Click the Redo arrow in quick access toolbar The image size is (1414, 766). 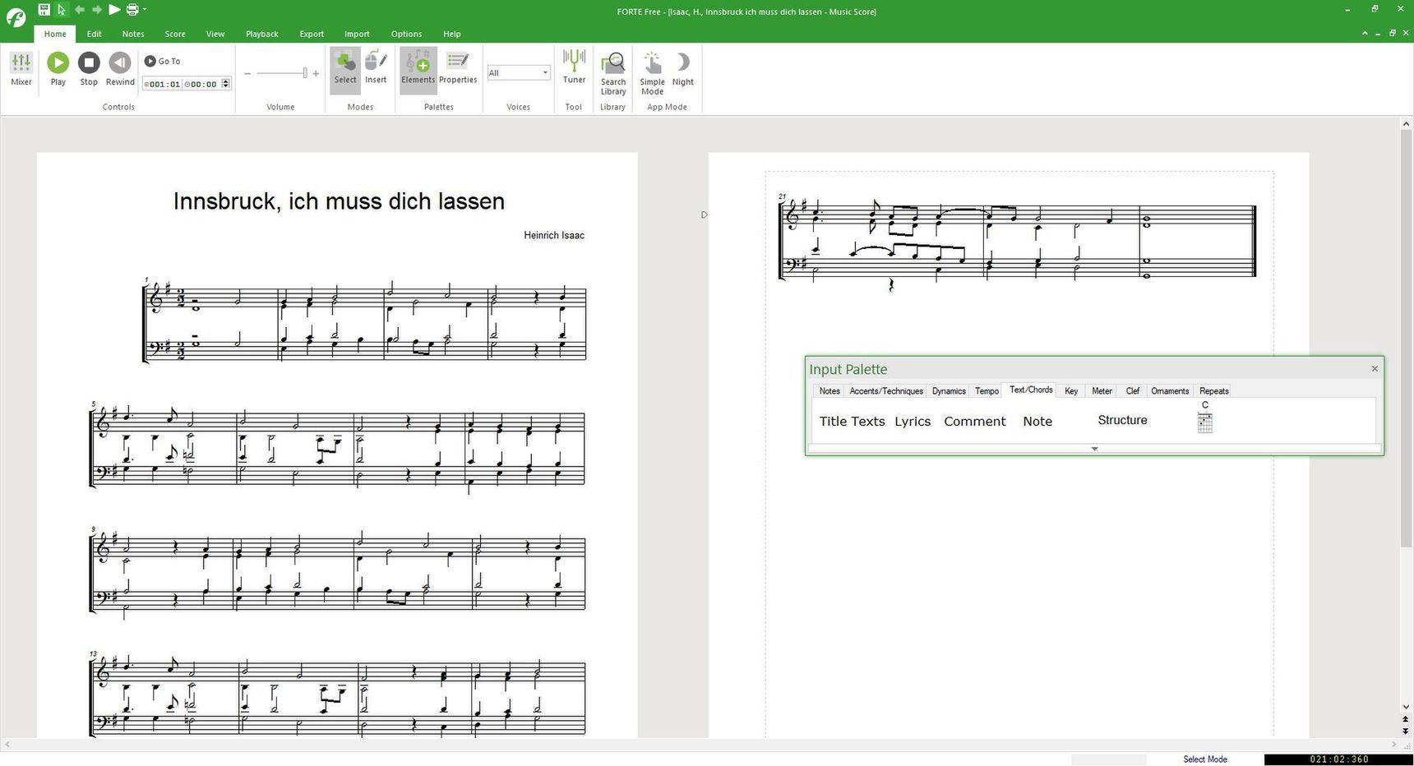(97, 10)
